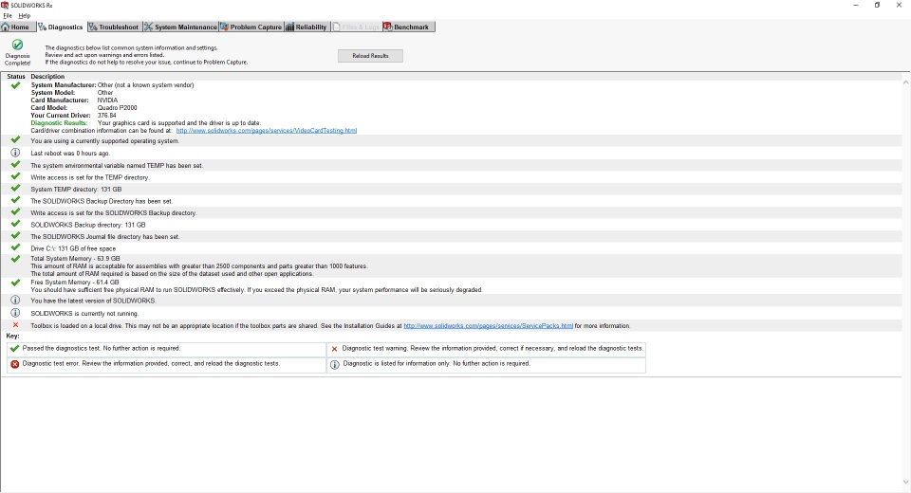Click check icon for TEMP variable row
This screenshot has height=493, width=911.
16,165
